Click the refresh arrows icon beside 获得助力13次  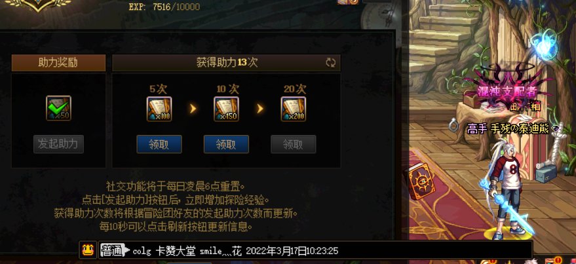331,62
